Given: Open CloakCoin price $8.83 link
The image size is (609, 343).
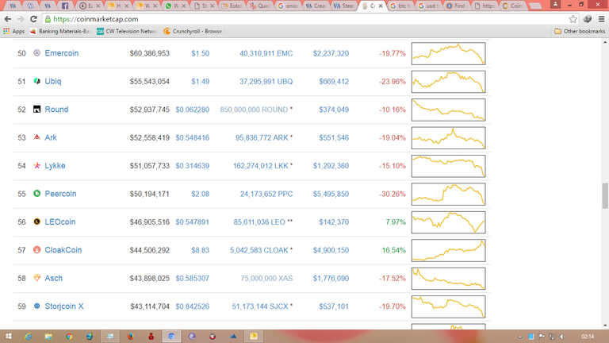Looking at the screenshot, I should [200, 250].
